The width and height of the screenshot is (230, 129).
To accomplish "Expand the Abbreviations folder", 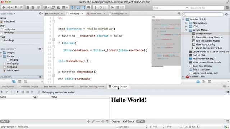I will click(186, 23).
